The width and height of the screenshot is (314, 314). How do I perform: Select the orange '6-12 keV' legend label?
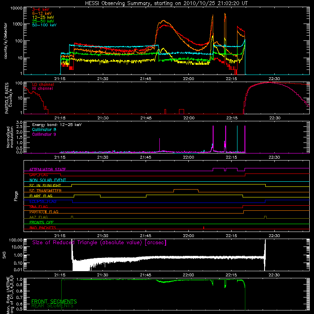tap(42, 13)
